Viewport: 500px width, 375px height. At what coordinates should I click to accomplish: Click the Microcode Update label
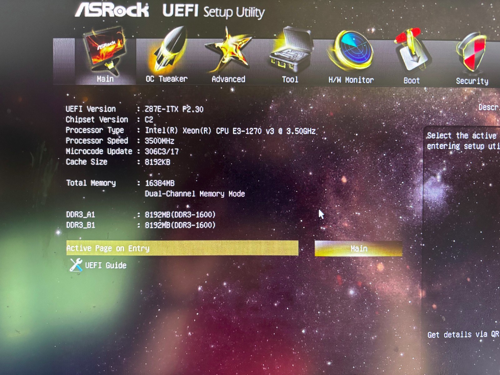pos(99,151)
